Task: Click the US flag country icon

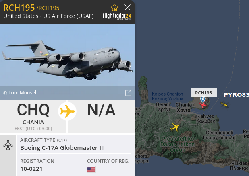Action: (91, 169)
